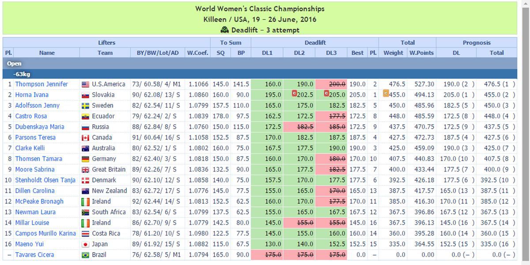Collapse the Open division group row
The width and height of the screenshot is (530, 265).
[15, 63]
